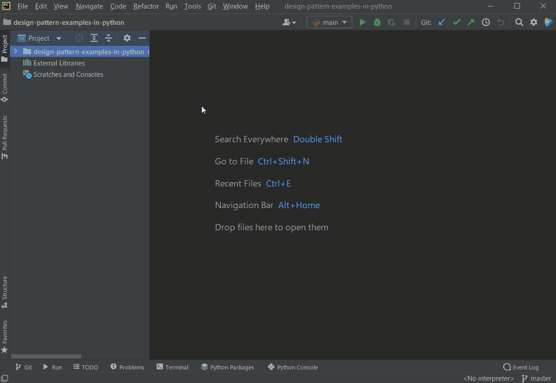Show Git history clock icon
Image resolution: width=556 pixels, height=383 pixels.
(486, 22)
